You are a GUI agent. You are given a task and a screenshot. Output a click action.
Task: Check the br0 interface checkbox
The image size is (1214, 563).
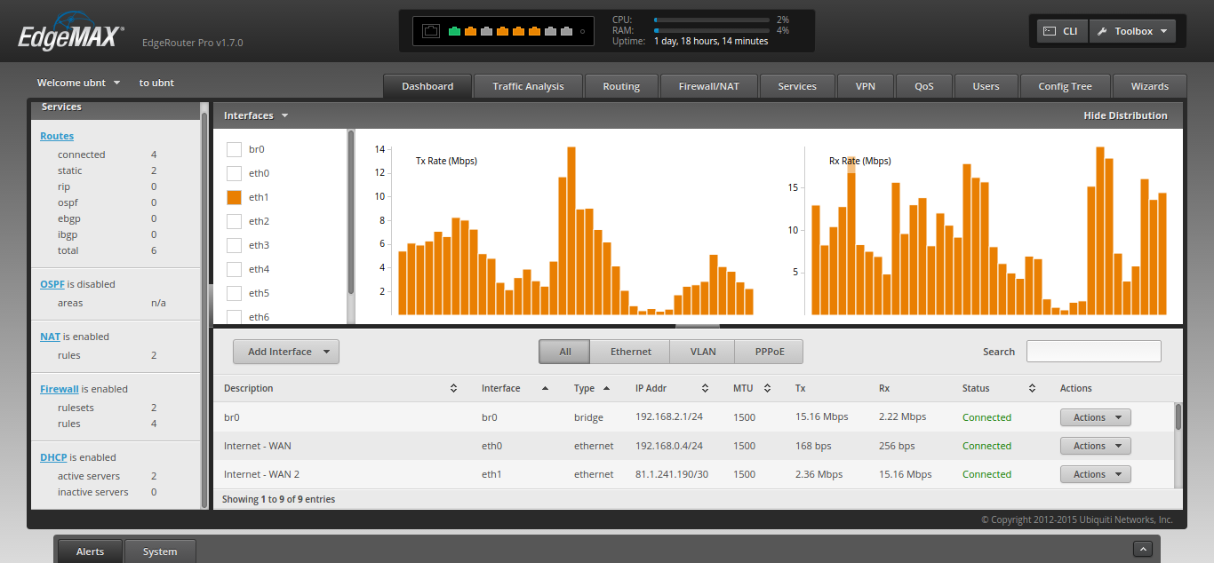235,149
